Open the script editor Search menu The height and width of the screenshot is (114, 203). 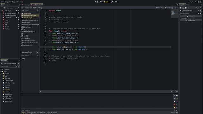(27, 8)
